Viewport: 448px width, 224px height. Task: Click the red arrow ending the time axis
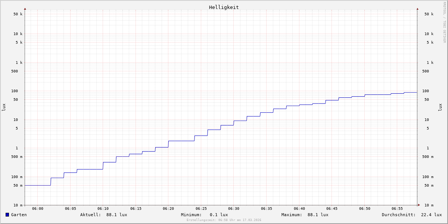click(419, 205)
